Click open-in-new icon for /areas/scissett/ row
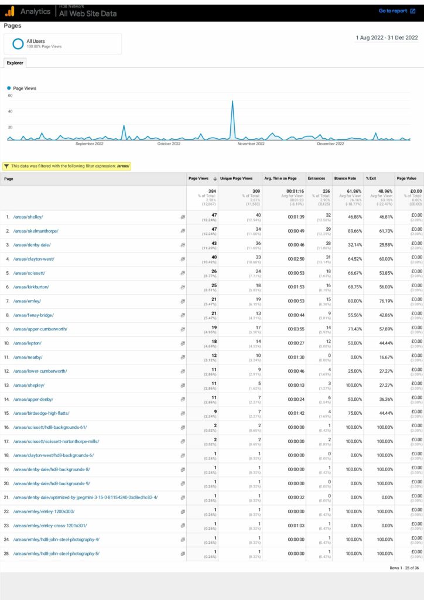Image resolution: width=424 pixels, height=600 pixels. pyautogui.click(x=183, y=273)
